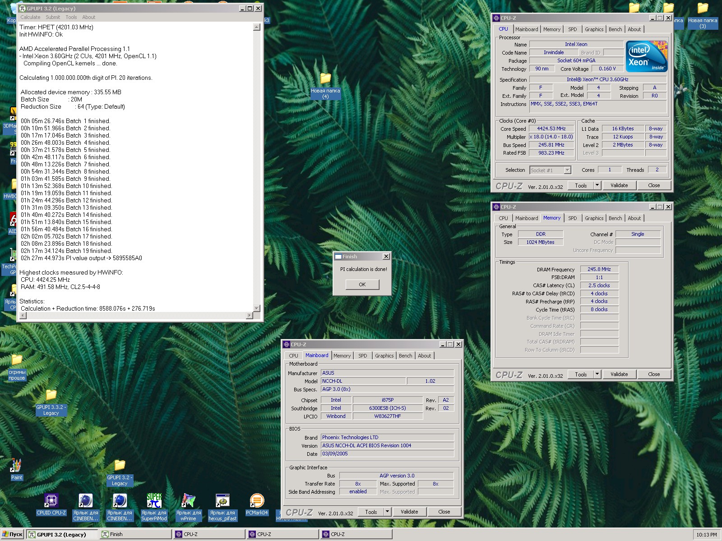Open the folder labeled скрины процов
Image resolution: width=722 pixels, height=541 pixels.
tap(17, 367)
